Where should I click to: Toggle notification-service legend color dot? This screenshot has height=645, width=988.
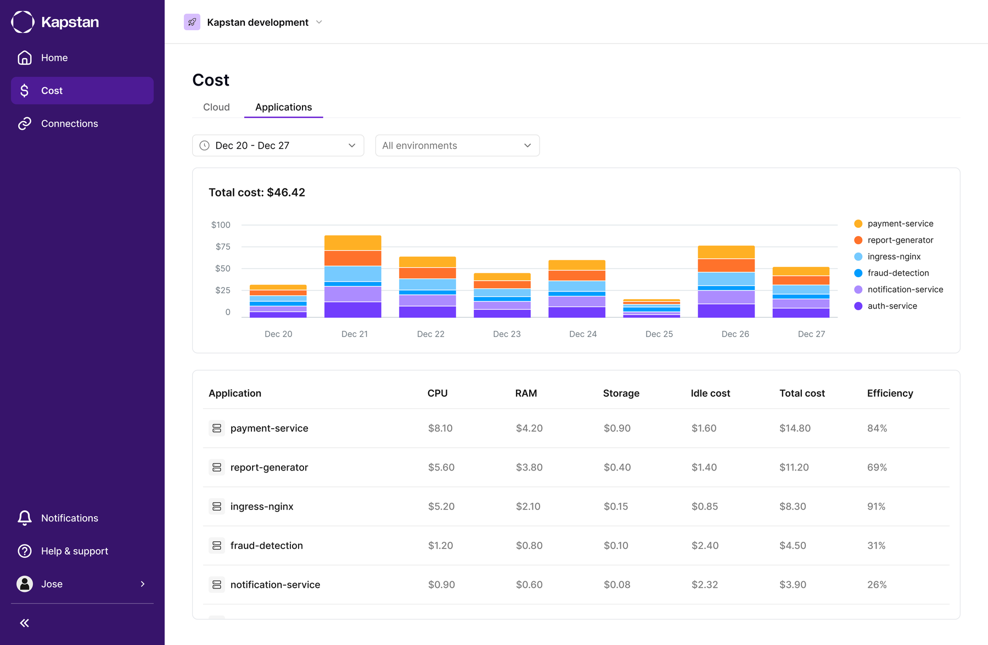coord(858,289)
